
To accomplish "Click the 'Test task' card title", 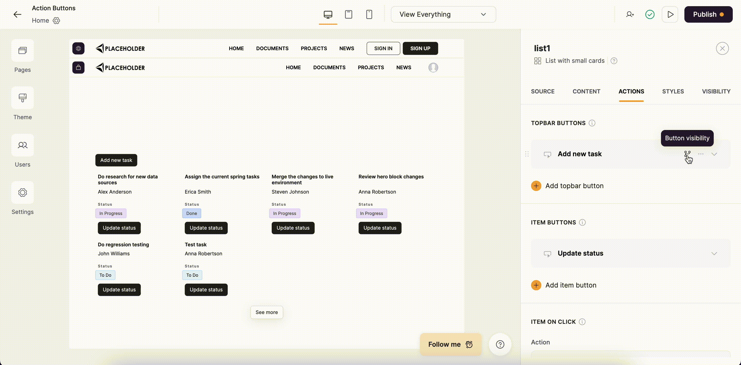I will (x=196, y=245).
